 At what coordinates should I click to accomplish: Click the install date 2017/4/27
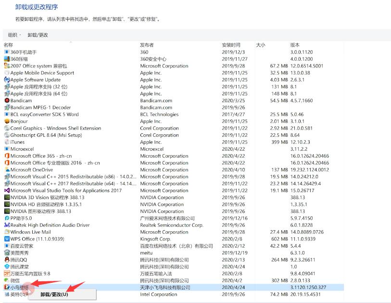tap(233, 114)
